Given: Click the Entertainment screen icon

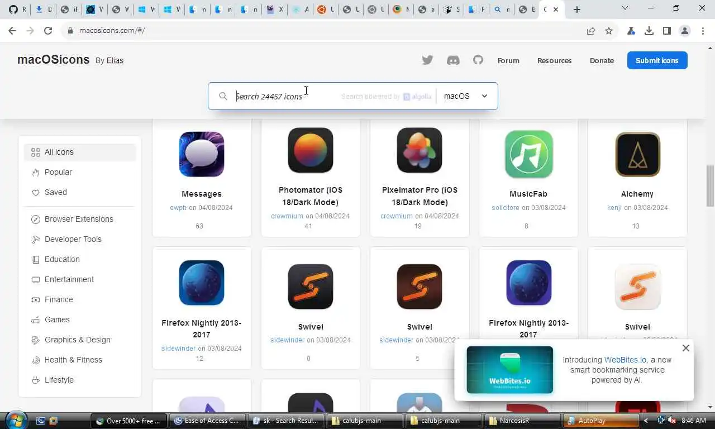Looking at the screenshot, I should coord(36,279).
